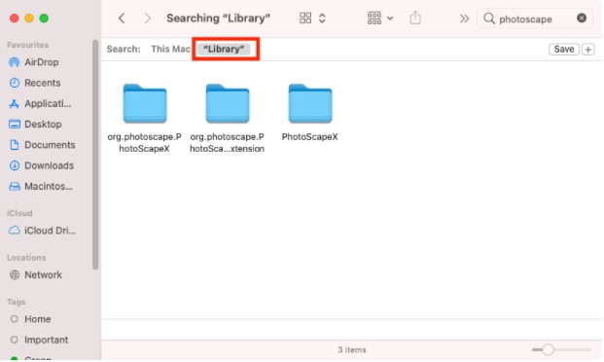The width and height of the screenshot is (604, 362).
Task: Click the Share toolbar icon
Action: [415, 18]
